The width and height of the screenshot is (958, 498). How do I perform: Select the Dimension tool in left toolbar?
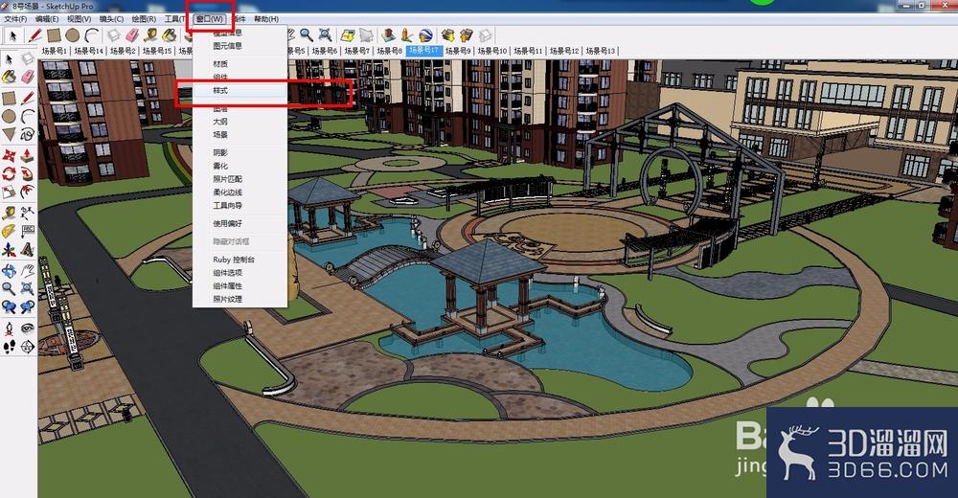tap(28, 213)
